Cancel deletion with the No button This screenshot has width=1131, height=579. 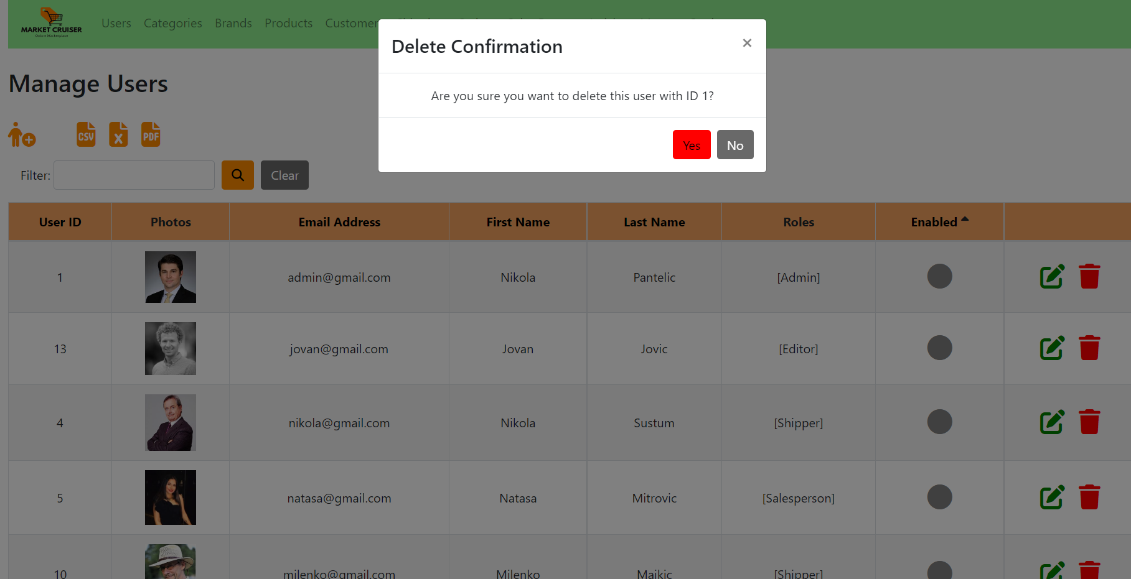[735, 145]
